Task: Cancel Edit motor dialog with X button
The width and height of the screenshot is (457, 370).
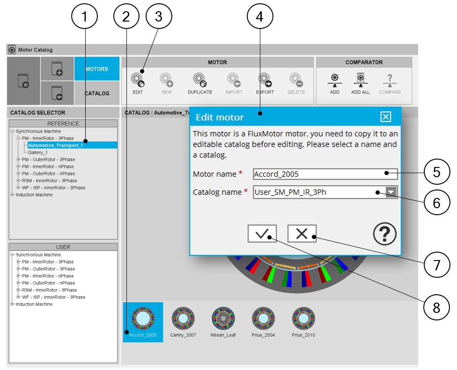Action: pyautogui.click(x=302, y=234)
